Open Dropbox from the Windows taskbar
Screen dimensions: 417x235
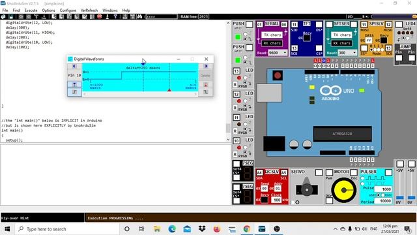tap(202, 229)
